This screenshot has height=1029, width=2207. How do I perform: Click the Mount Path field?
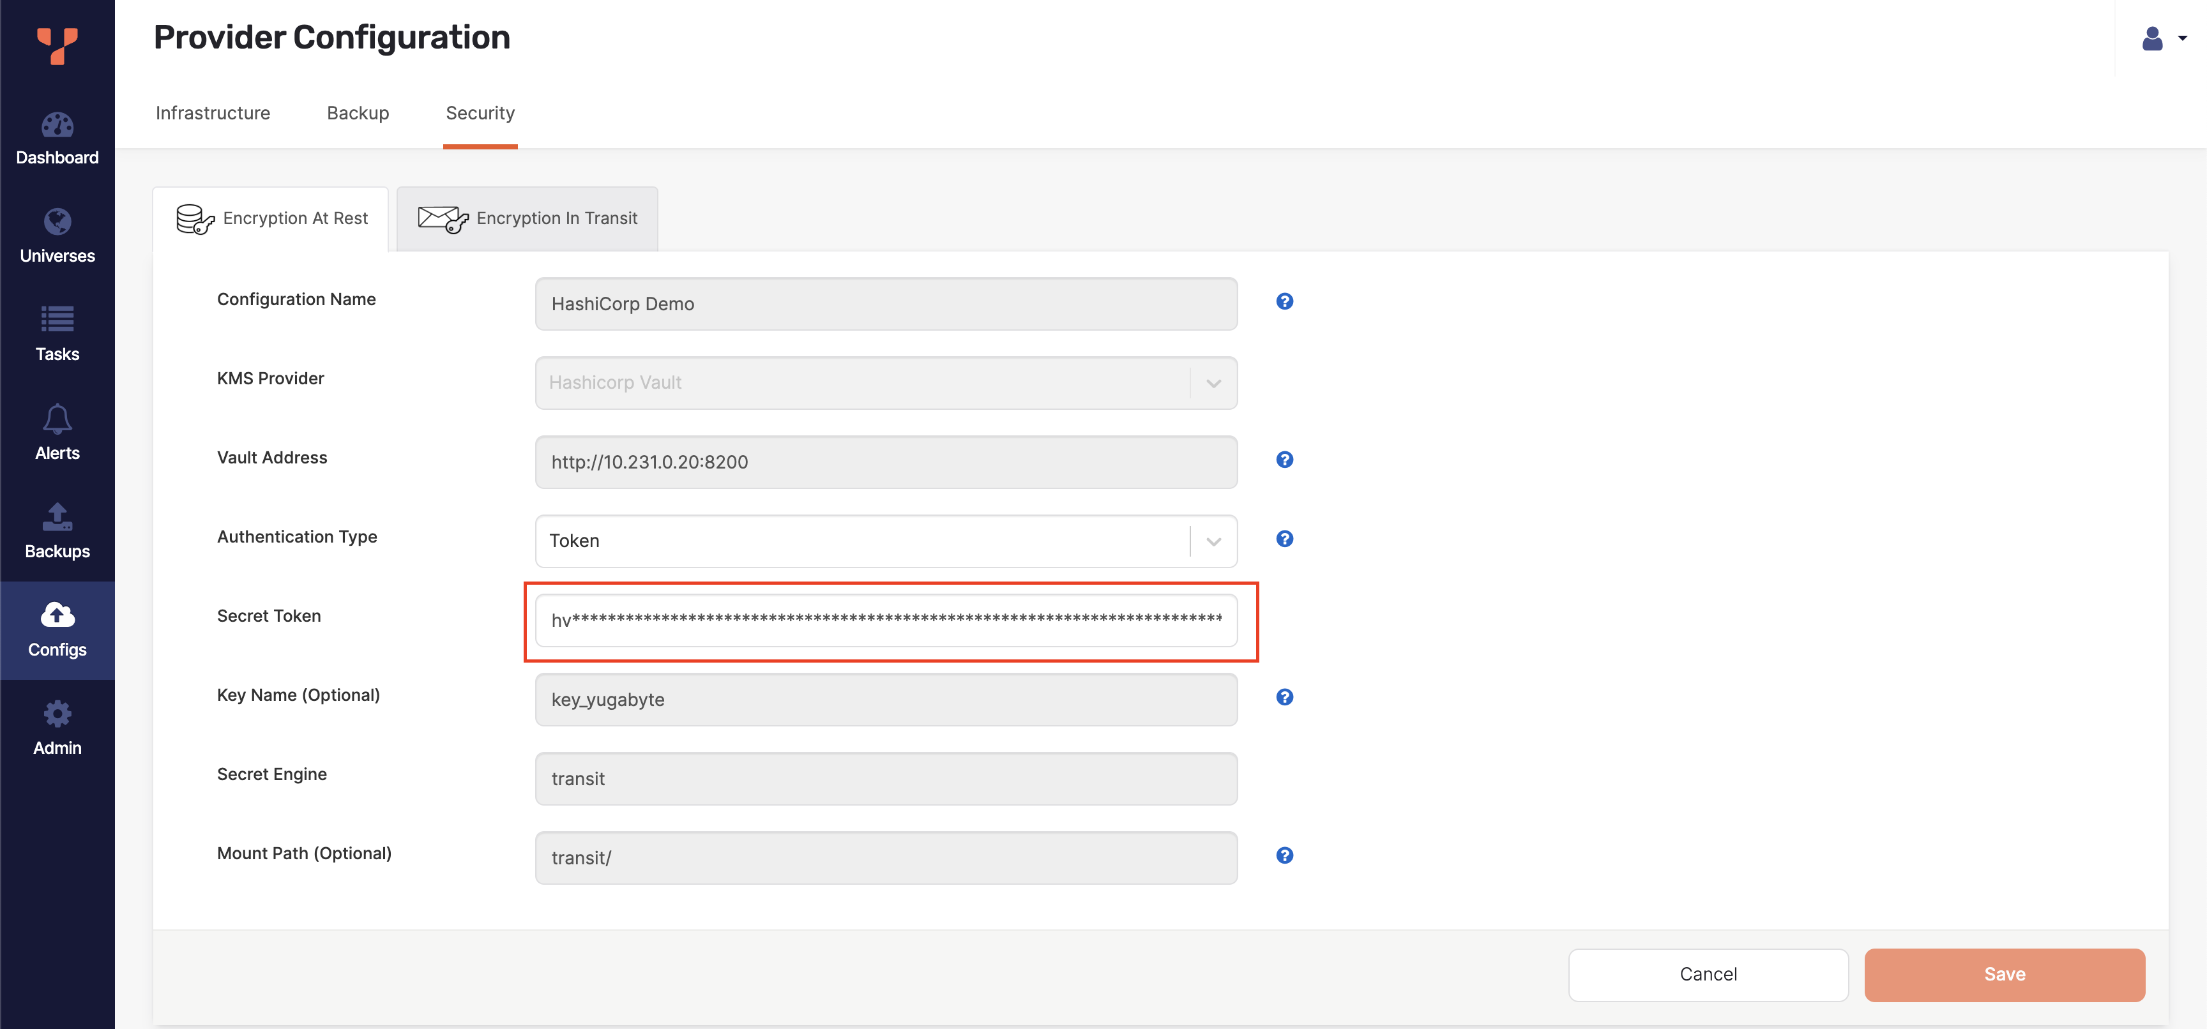coord(886,858)
